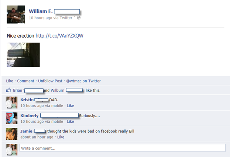Open Wilburn's profile from likes list
Image resolution: width=230 pixels, height=157 pixels.
click(x=58, y=90)
